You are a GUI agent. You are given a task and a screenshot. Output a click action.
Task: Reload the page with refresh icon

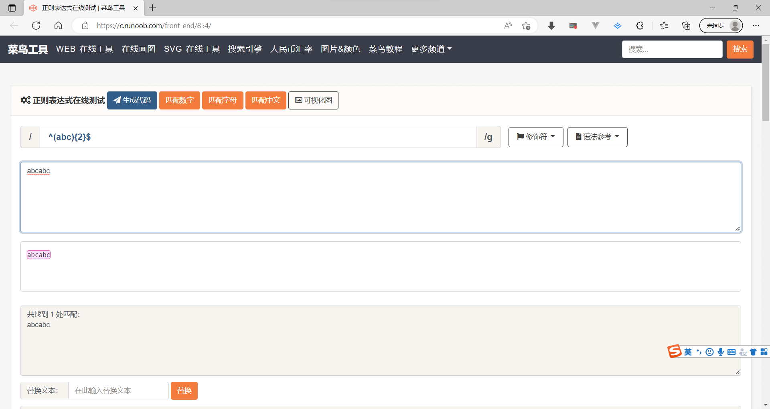tap(36, 26)
